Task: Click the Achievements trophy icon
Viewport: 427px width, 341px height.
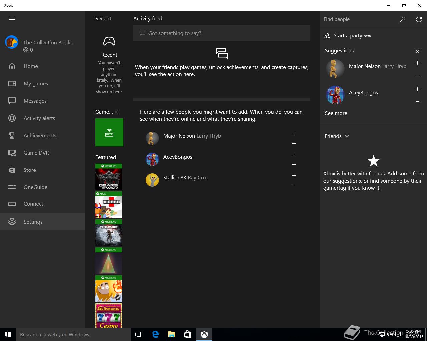Action: click(12, 135)
